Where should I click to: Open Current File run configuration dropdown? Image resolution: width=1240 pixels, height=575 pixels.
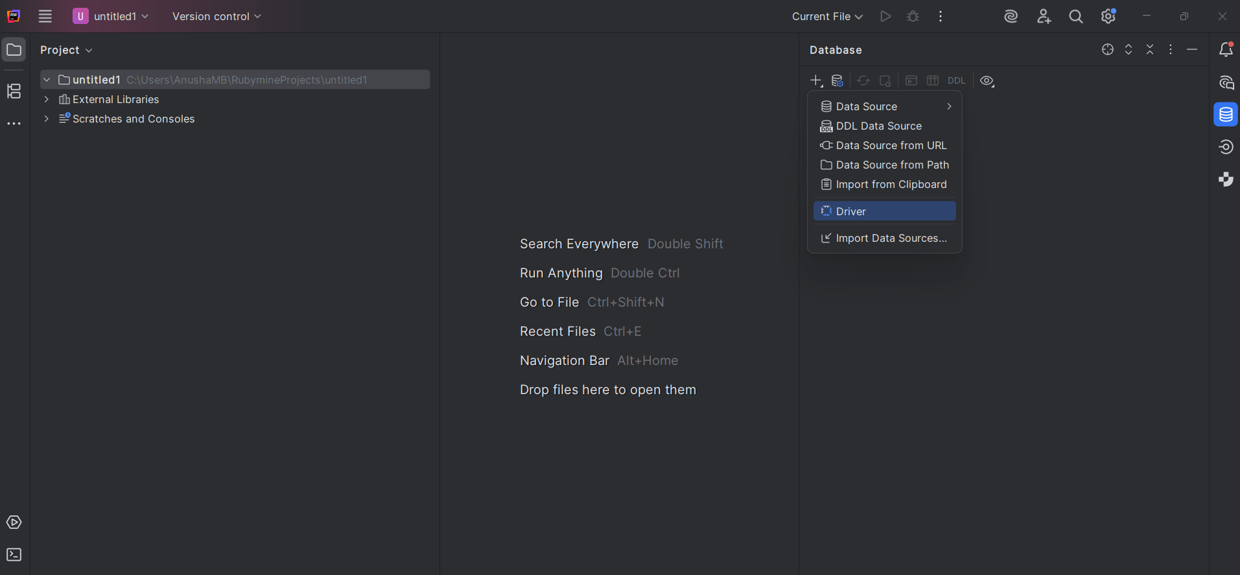827,17
